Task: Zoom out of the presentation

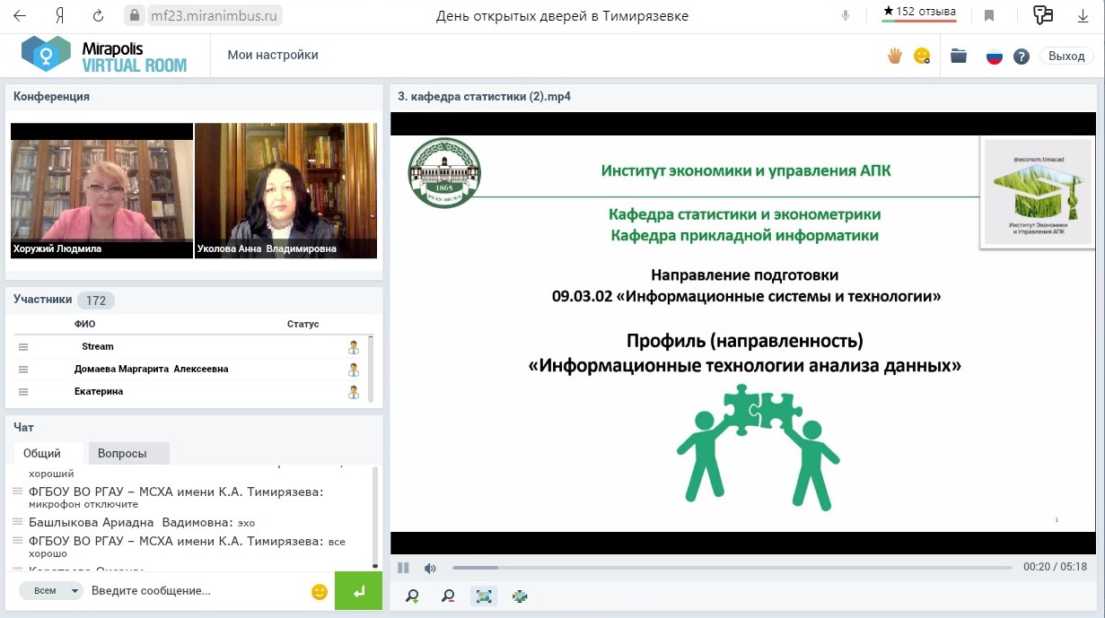Action: (x=448, y=596)
